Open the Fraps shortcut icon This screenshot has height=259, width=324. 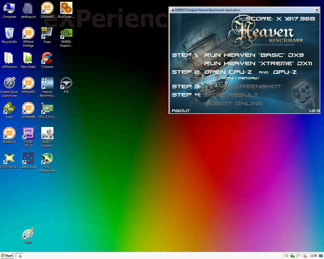coord(47,35)
